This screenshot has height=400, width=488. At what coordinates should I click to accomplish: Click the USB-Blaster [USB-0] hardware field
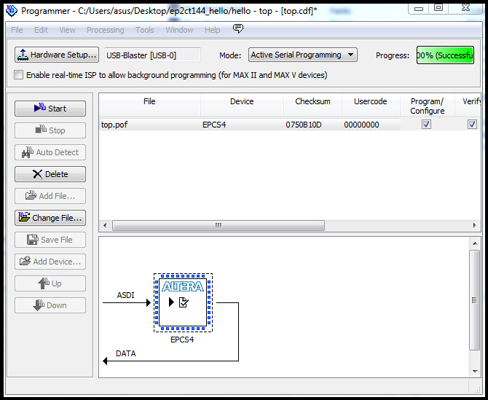tap(152, 55)
